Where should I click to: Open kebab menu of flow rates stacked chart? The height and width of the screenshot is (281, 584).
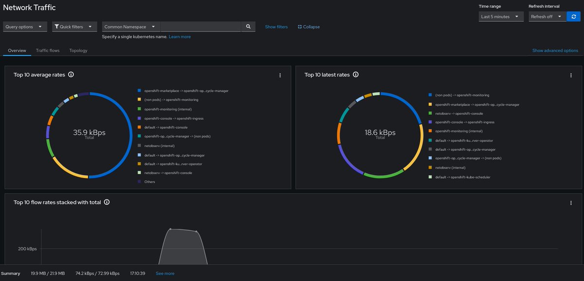click(x=571, y=203)
